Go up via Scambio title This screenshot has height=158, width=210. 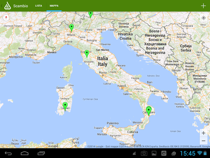click(x=21, y=6)
